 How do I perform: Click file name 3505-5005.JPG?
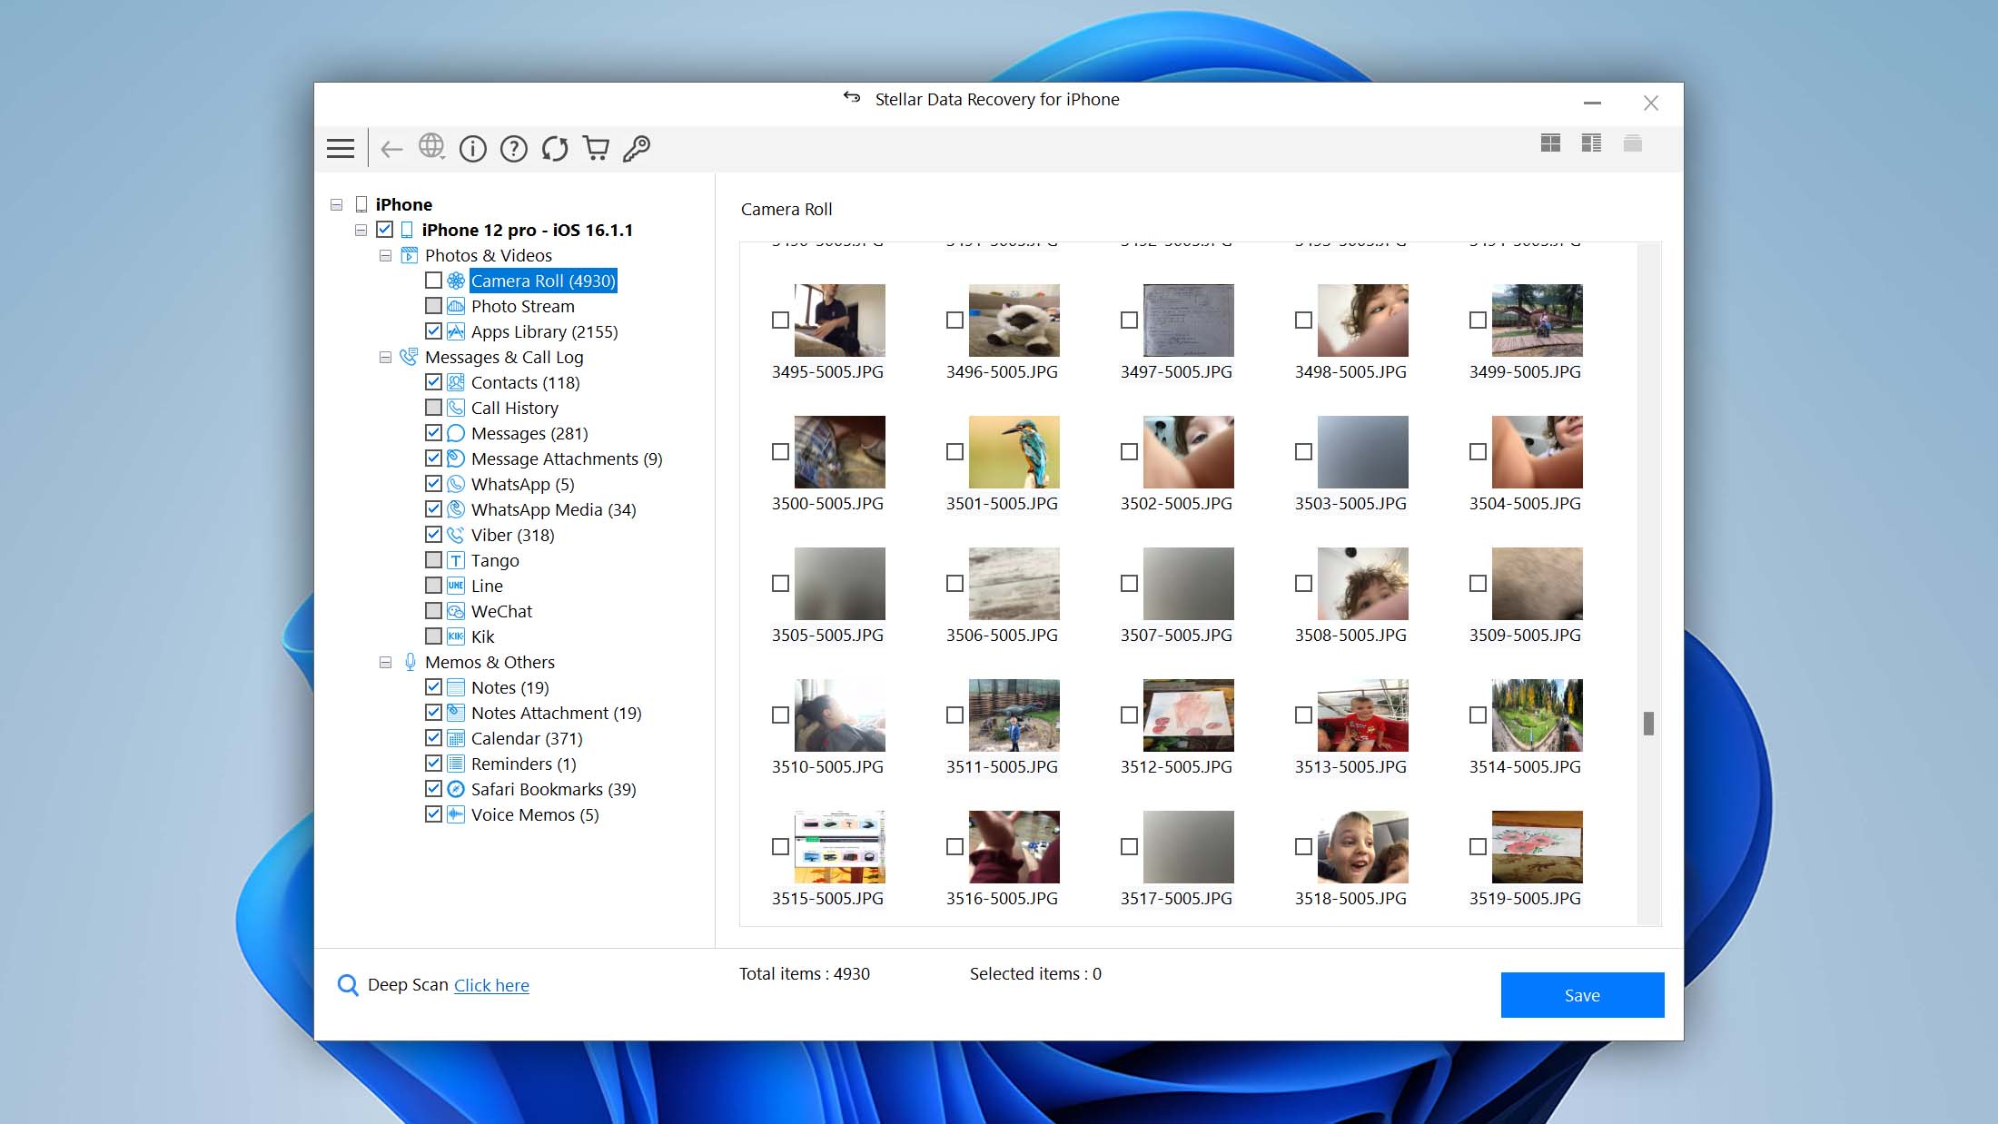pyautogui.click(x=827, y=635)
